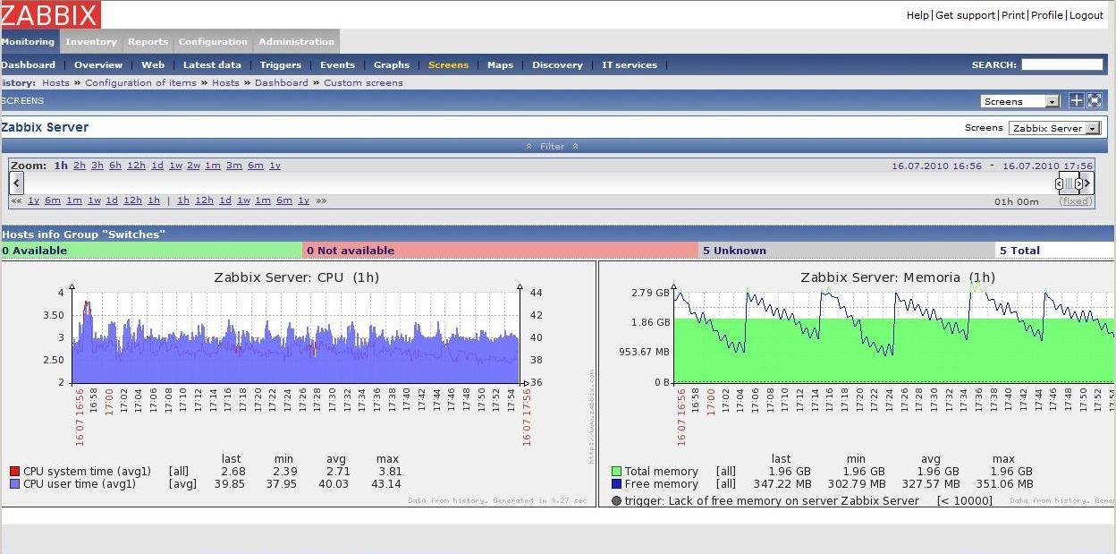
Task: Open the Screens type dropdown
Action: click(x=1020, y=101)
